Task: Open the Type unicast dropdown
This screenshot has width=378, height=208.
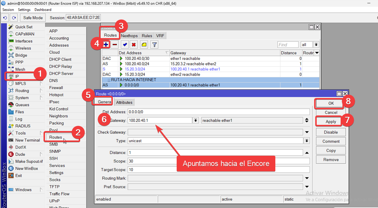Action: point(307,141)
